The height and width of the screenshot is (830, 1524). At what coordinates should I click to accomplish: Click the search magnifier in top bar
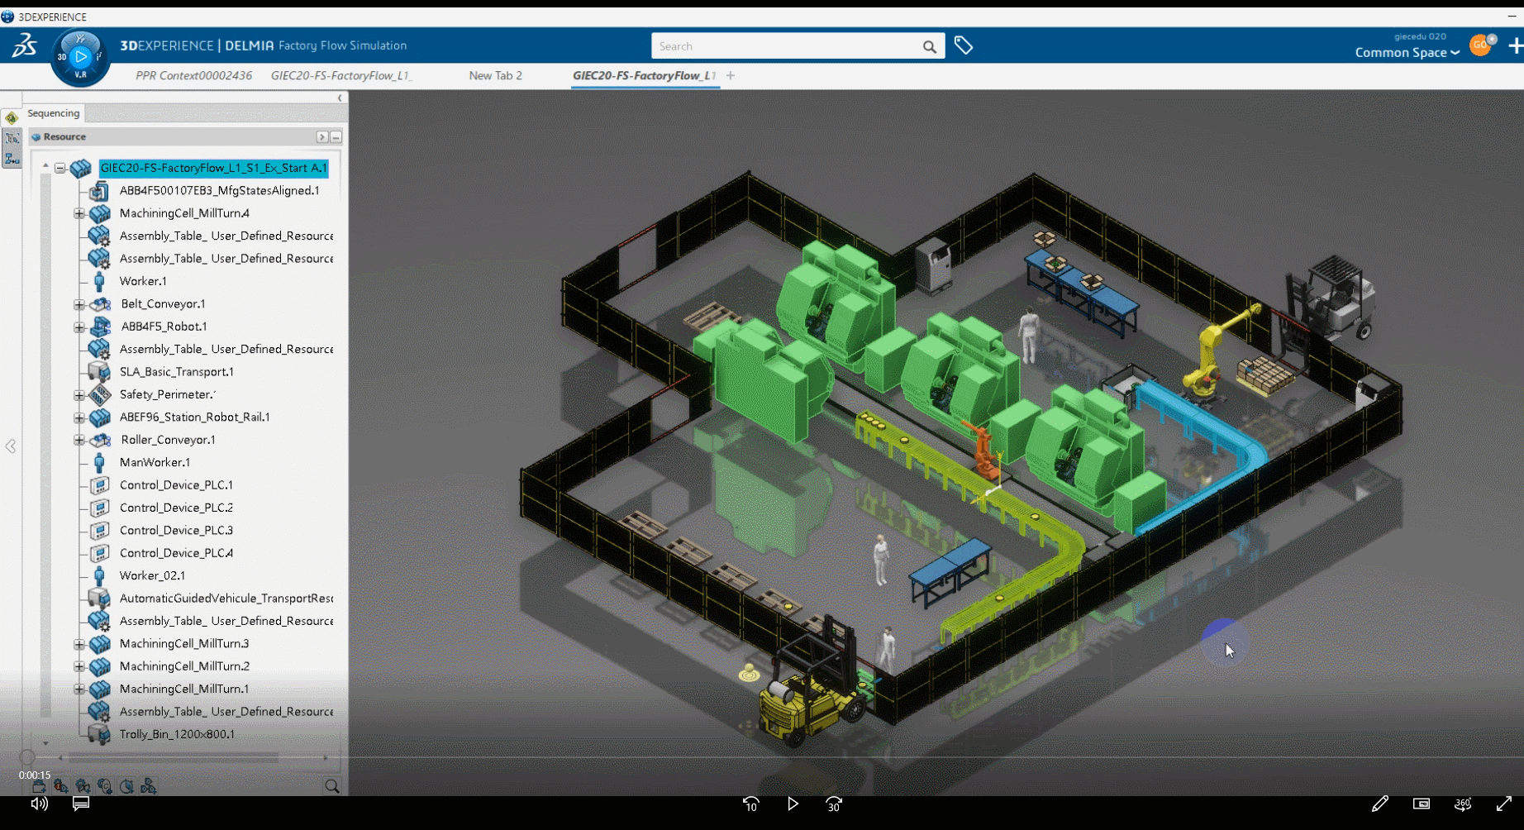tap(929, 47)
